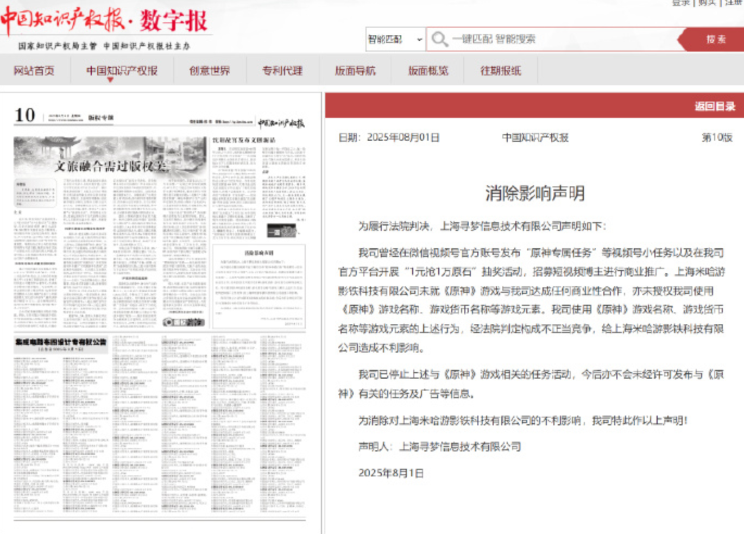Open 往期报纸 past issues
The image size is (744, 534).
pyautogui.click(x=501, y=71)
